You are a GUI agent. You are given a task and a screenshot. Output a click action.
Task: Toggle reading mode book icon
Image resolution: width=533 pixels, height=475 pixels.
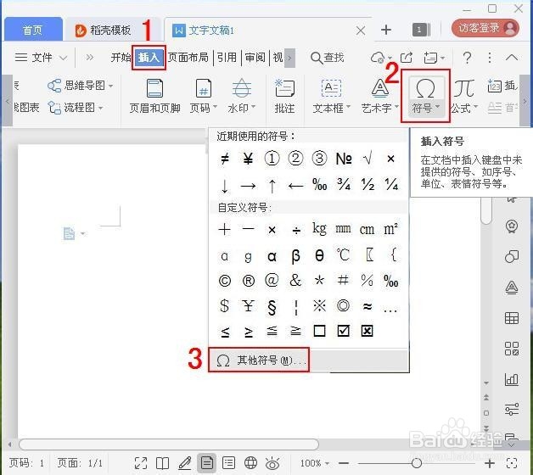pos(162,463)
